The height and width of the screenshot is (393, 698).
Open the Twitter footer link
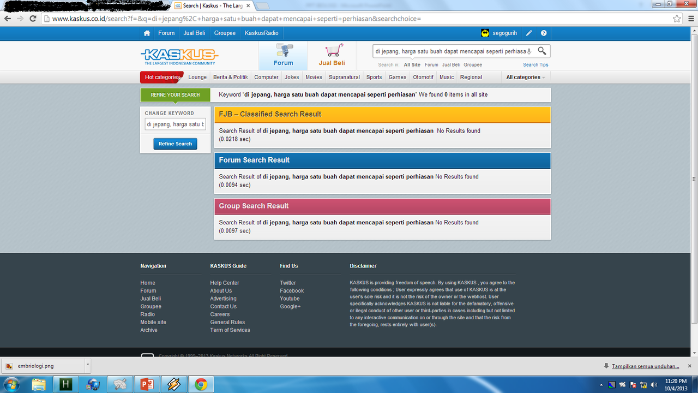tap(288, 283)
